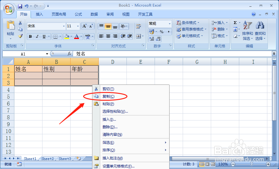Viewport: 279px width, 169px height.
Task: Toggle bold formatting
Action: click(31, 37)
